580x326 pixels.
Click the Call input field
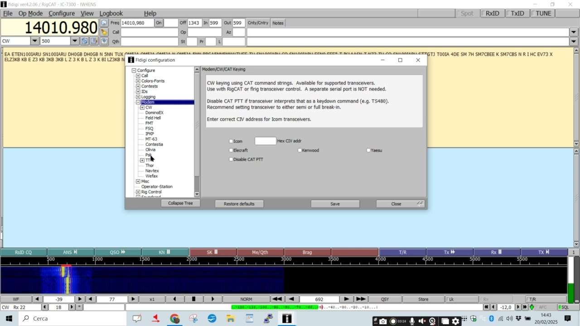click(x=150, y=32)
